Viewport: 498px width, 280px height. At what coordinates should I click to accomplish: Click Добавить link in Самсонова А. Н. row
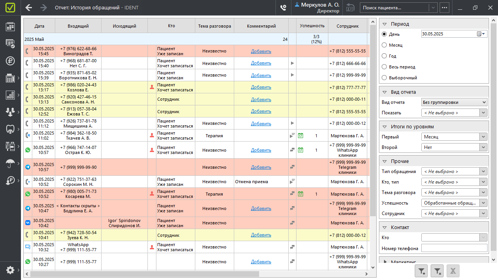click(x=261, y=100)
